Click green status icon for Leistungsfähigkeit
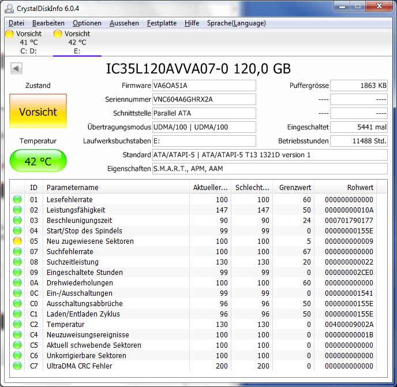This screenshot has width=397, height=387. point(17,210)
